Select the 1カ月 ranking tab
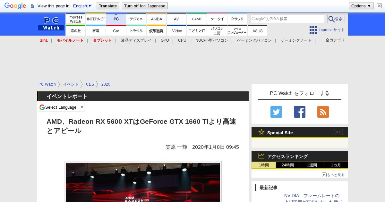Viewport: 385px width, 202px height. [x=336, y=165]
